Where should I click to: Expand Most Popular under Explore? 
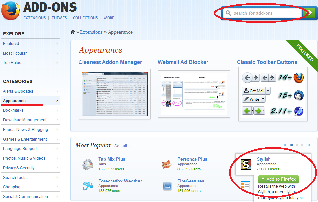coord(15,53)
